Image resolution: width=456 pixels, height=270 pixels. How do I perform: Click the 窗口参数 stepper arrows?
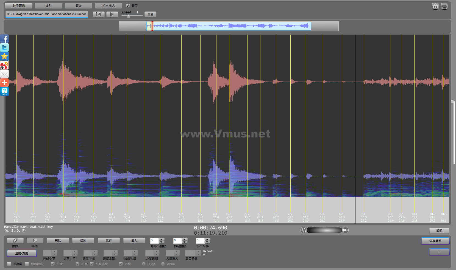click(x=198, y=253)
